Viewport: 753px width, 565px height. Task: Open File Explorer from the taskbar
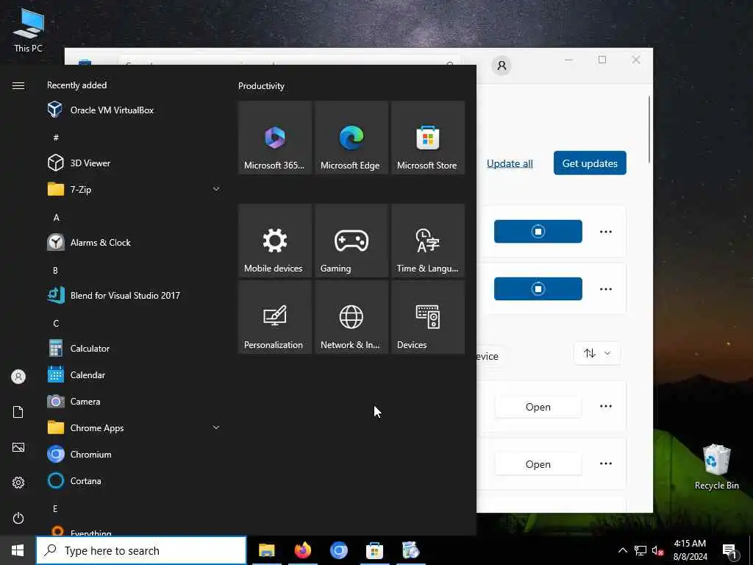[x=266, y=550]
